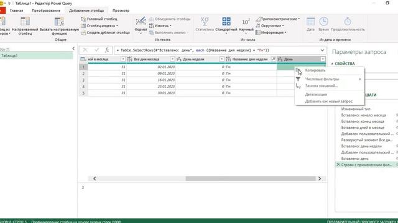Delete step Строки с примененным фильтром
Image resolution: width=398 pixels, height=223 pixels.
click(x=338, y=165)
